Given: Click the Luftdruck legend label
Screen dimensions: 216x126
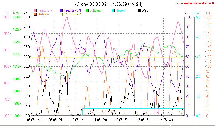Looking at the screenshot, I should click(x=96, y=10).
